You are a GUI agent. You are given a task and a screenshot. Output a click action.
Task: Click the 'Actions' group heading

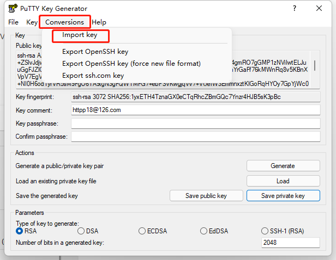[x=25, y=153]
